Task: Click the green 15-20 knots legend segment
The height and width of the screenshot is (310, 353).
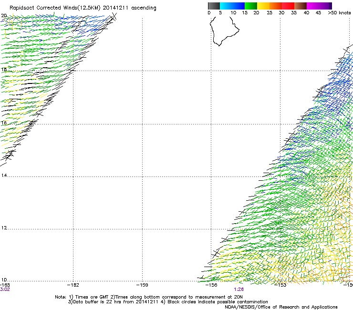Action: (251, 6)
